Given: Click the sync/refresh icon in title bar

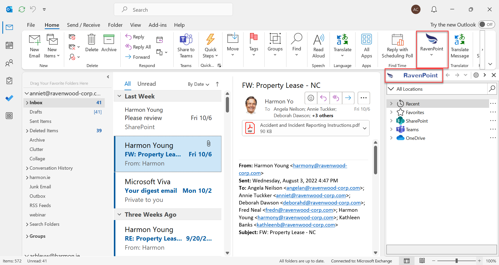Looking at the screenshot, I should pos(22,10).
